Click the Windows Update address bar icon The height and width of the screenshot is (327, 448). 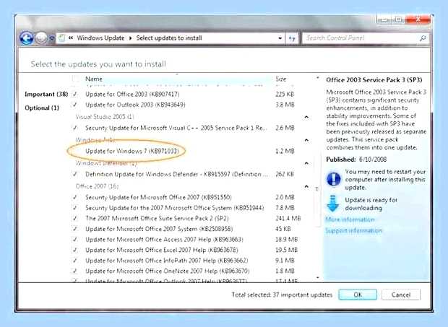[x=61, y=38]
